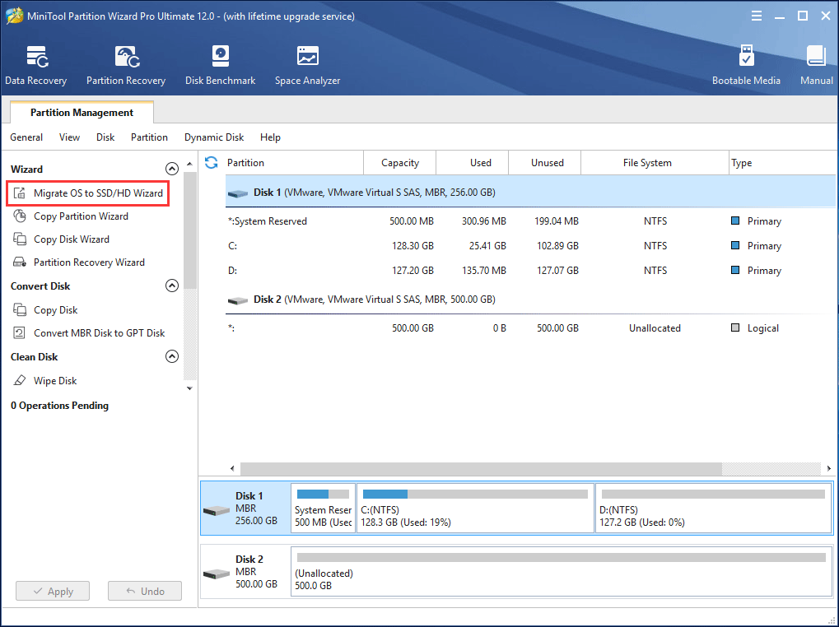This screenshot has height=627, width=839.
Task: Click the Apply button
Action: [52, 591]
